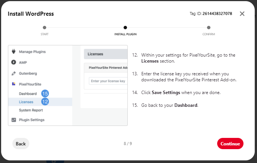Open Dashboard under PixelYourSite
Viewport: 257px width, 163px height.
click(x=28, y=94)
